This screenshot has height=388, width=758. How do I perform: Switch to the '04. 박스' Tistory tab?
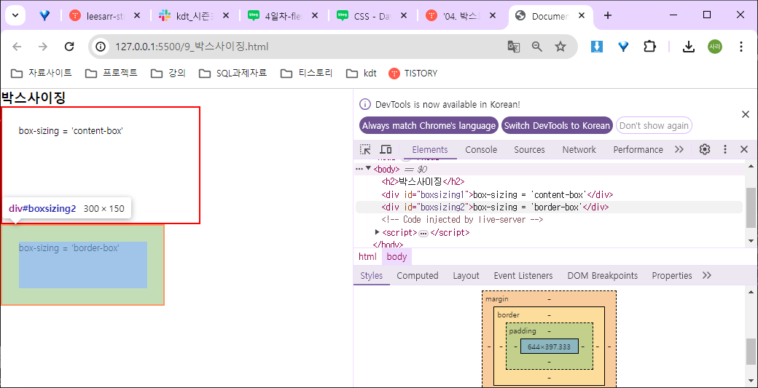pos(461,16)
